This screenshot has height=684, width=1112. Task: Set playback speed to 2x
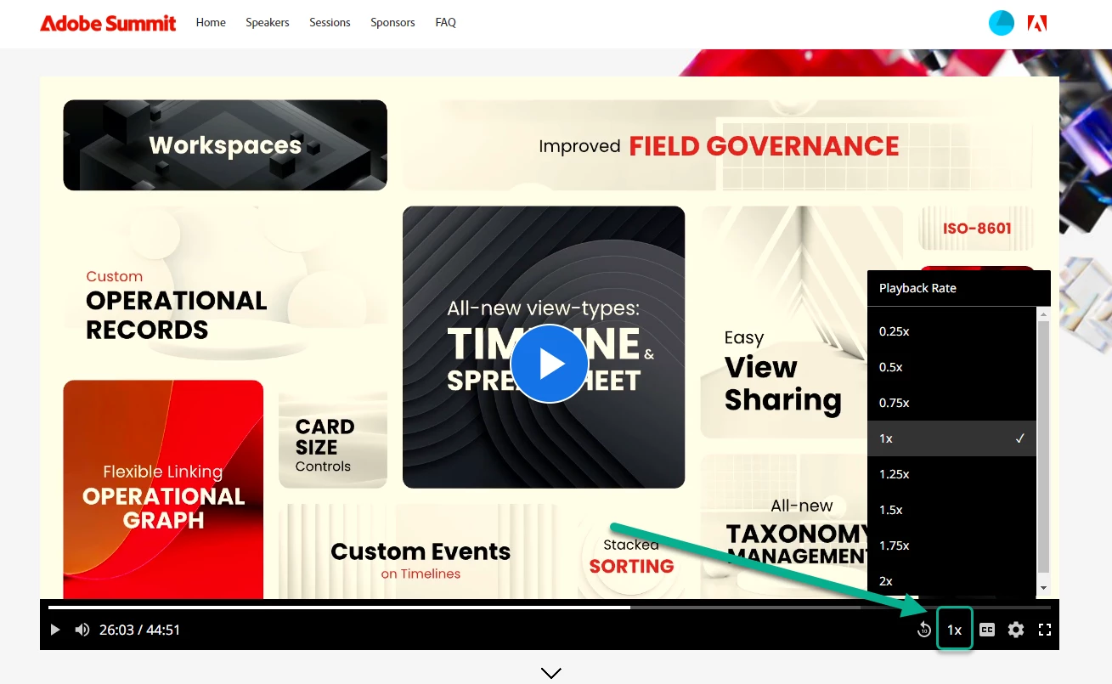pos(951,581)
